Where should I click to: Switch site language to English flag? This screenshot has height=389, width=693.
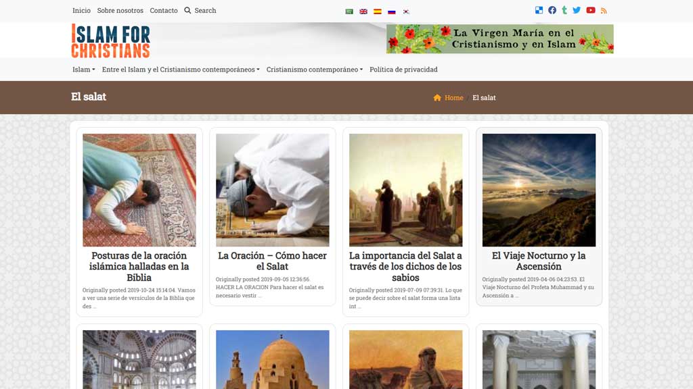tap(363, 11)
